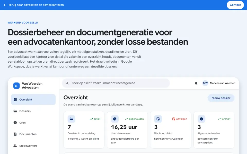The height and width of the screenshot is (154, 247).
Task: Click the 'opvolgen' status text
Action: [x=181, y=119]
